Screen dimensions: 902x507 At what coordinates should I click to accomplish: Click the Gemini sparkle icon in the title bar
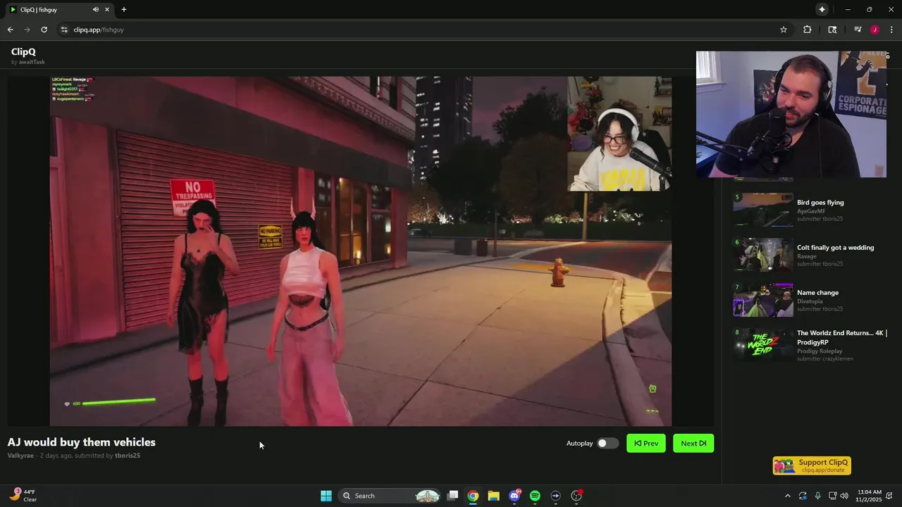(822, 9)
